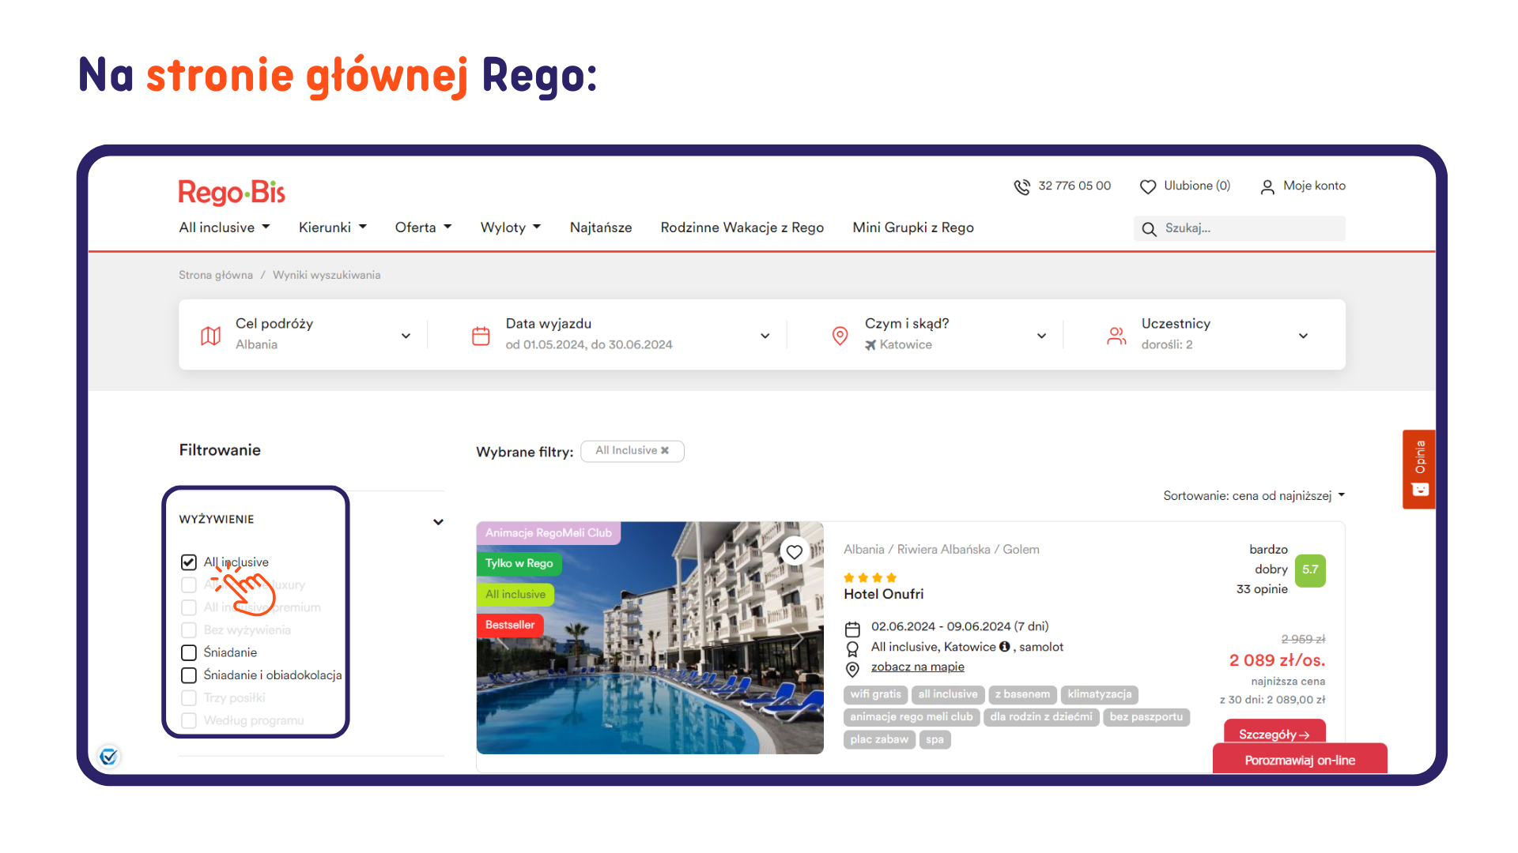Viewport: 1518px width, 853px height.
Task: Open Rodzinne Wakacje z Rego menu item
Action: 742,227
